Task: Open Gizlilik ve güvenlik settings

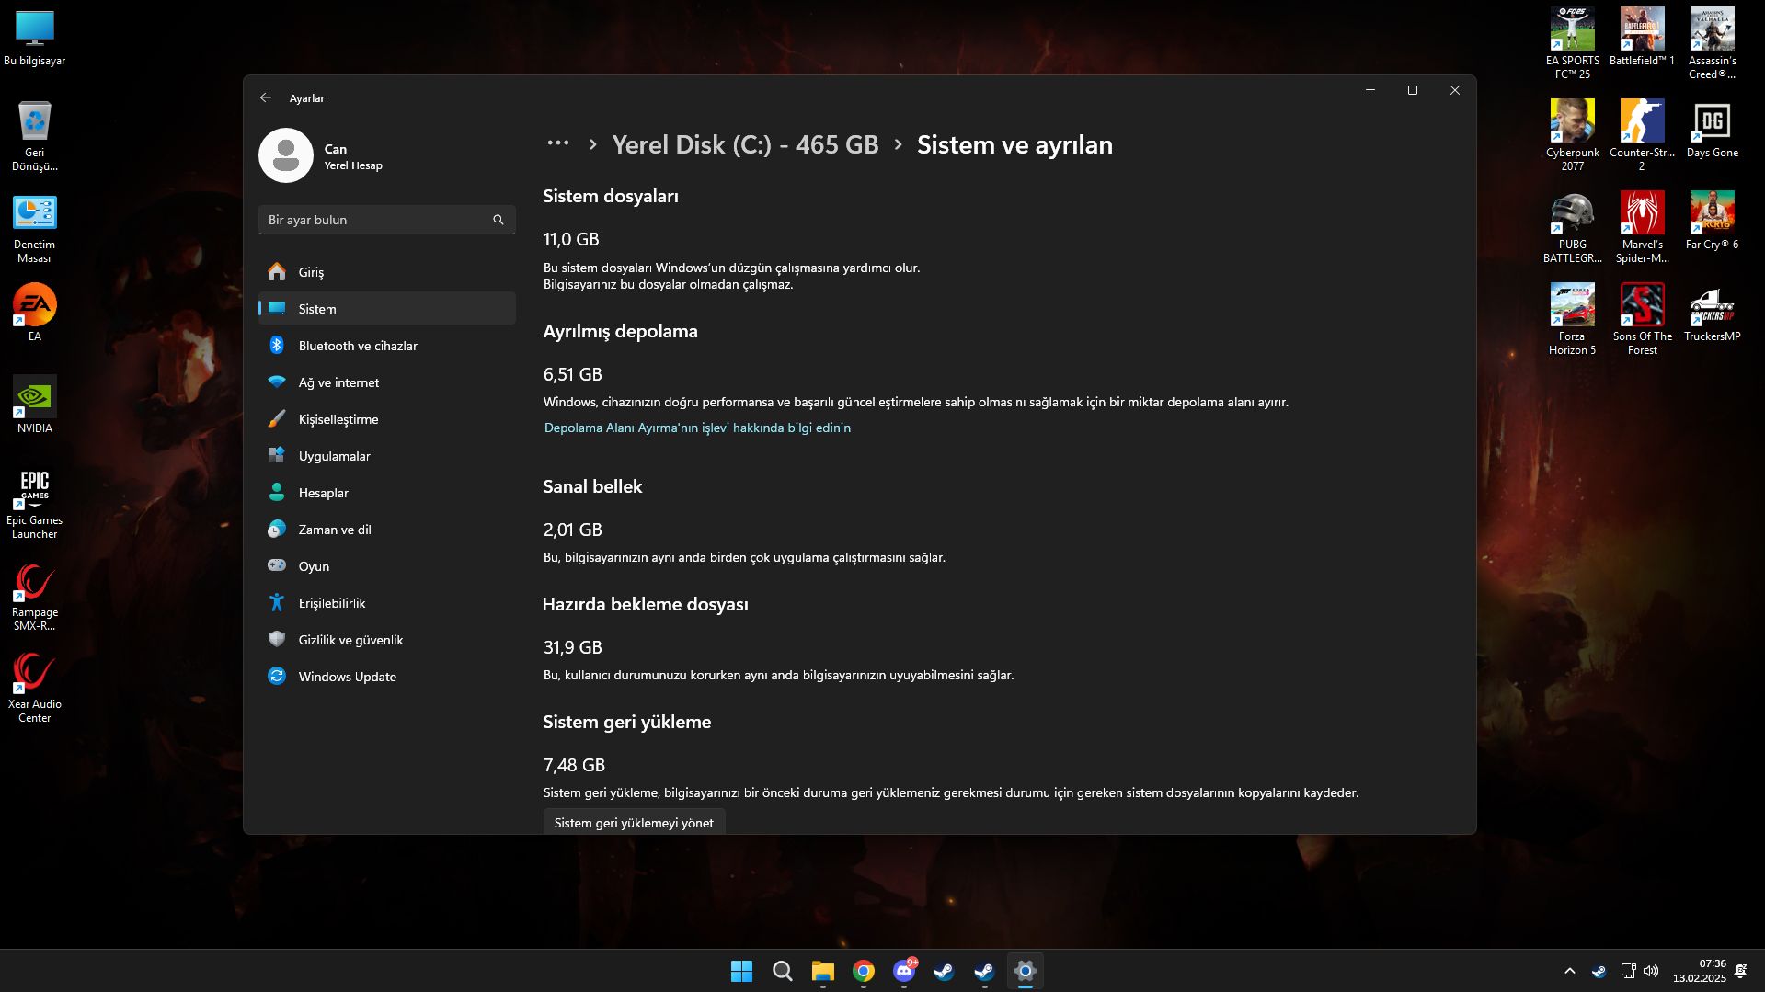Action: click(x=386, y=640)
